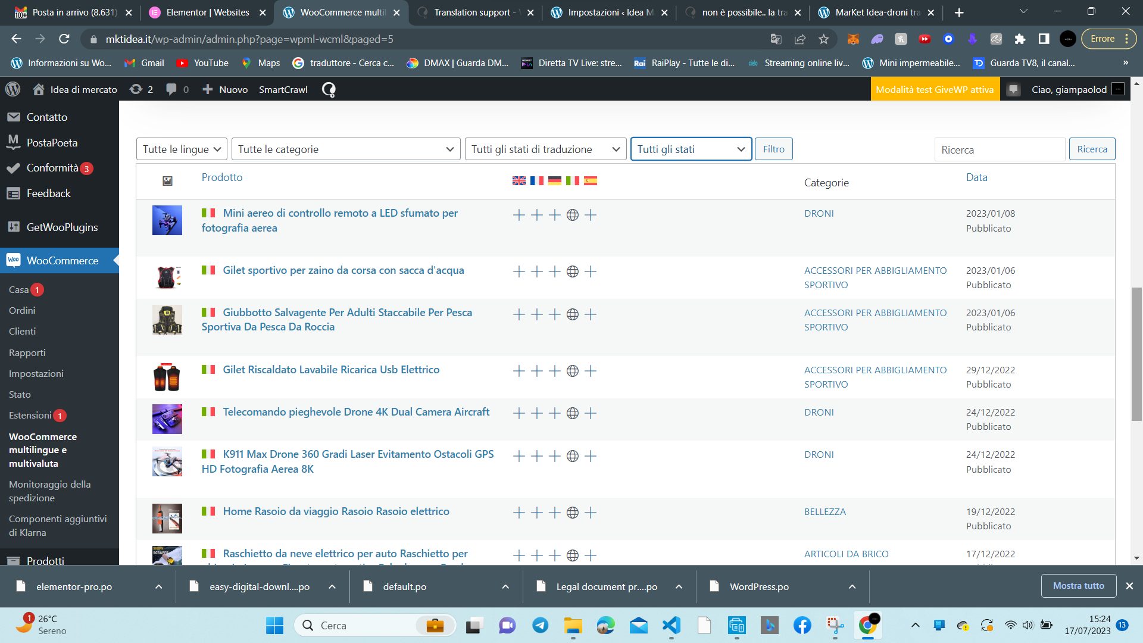Click the Spanish flag column header

tap(590, 180)
